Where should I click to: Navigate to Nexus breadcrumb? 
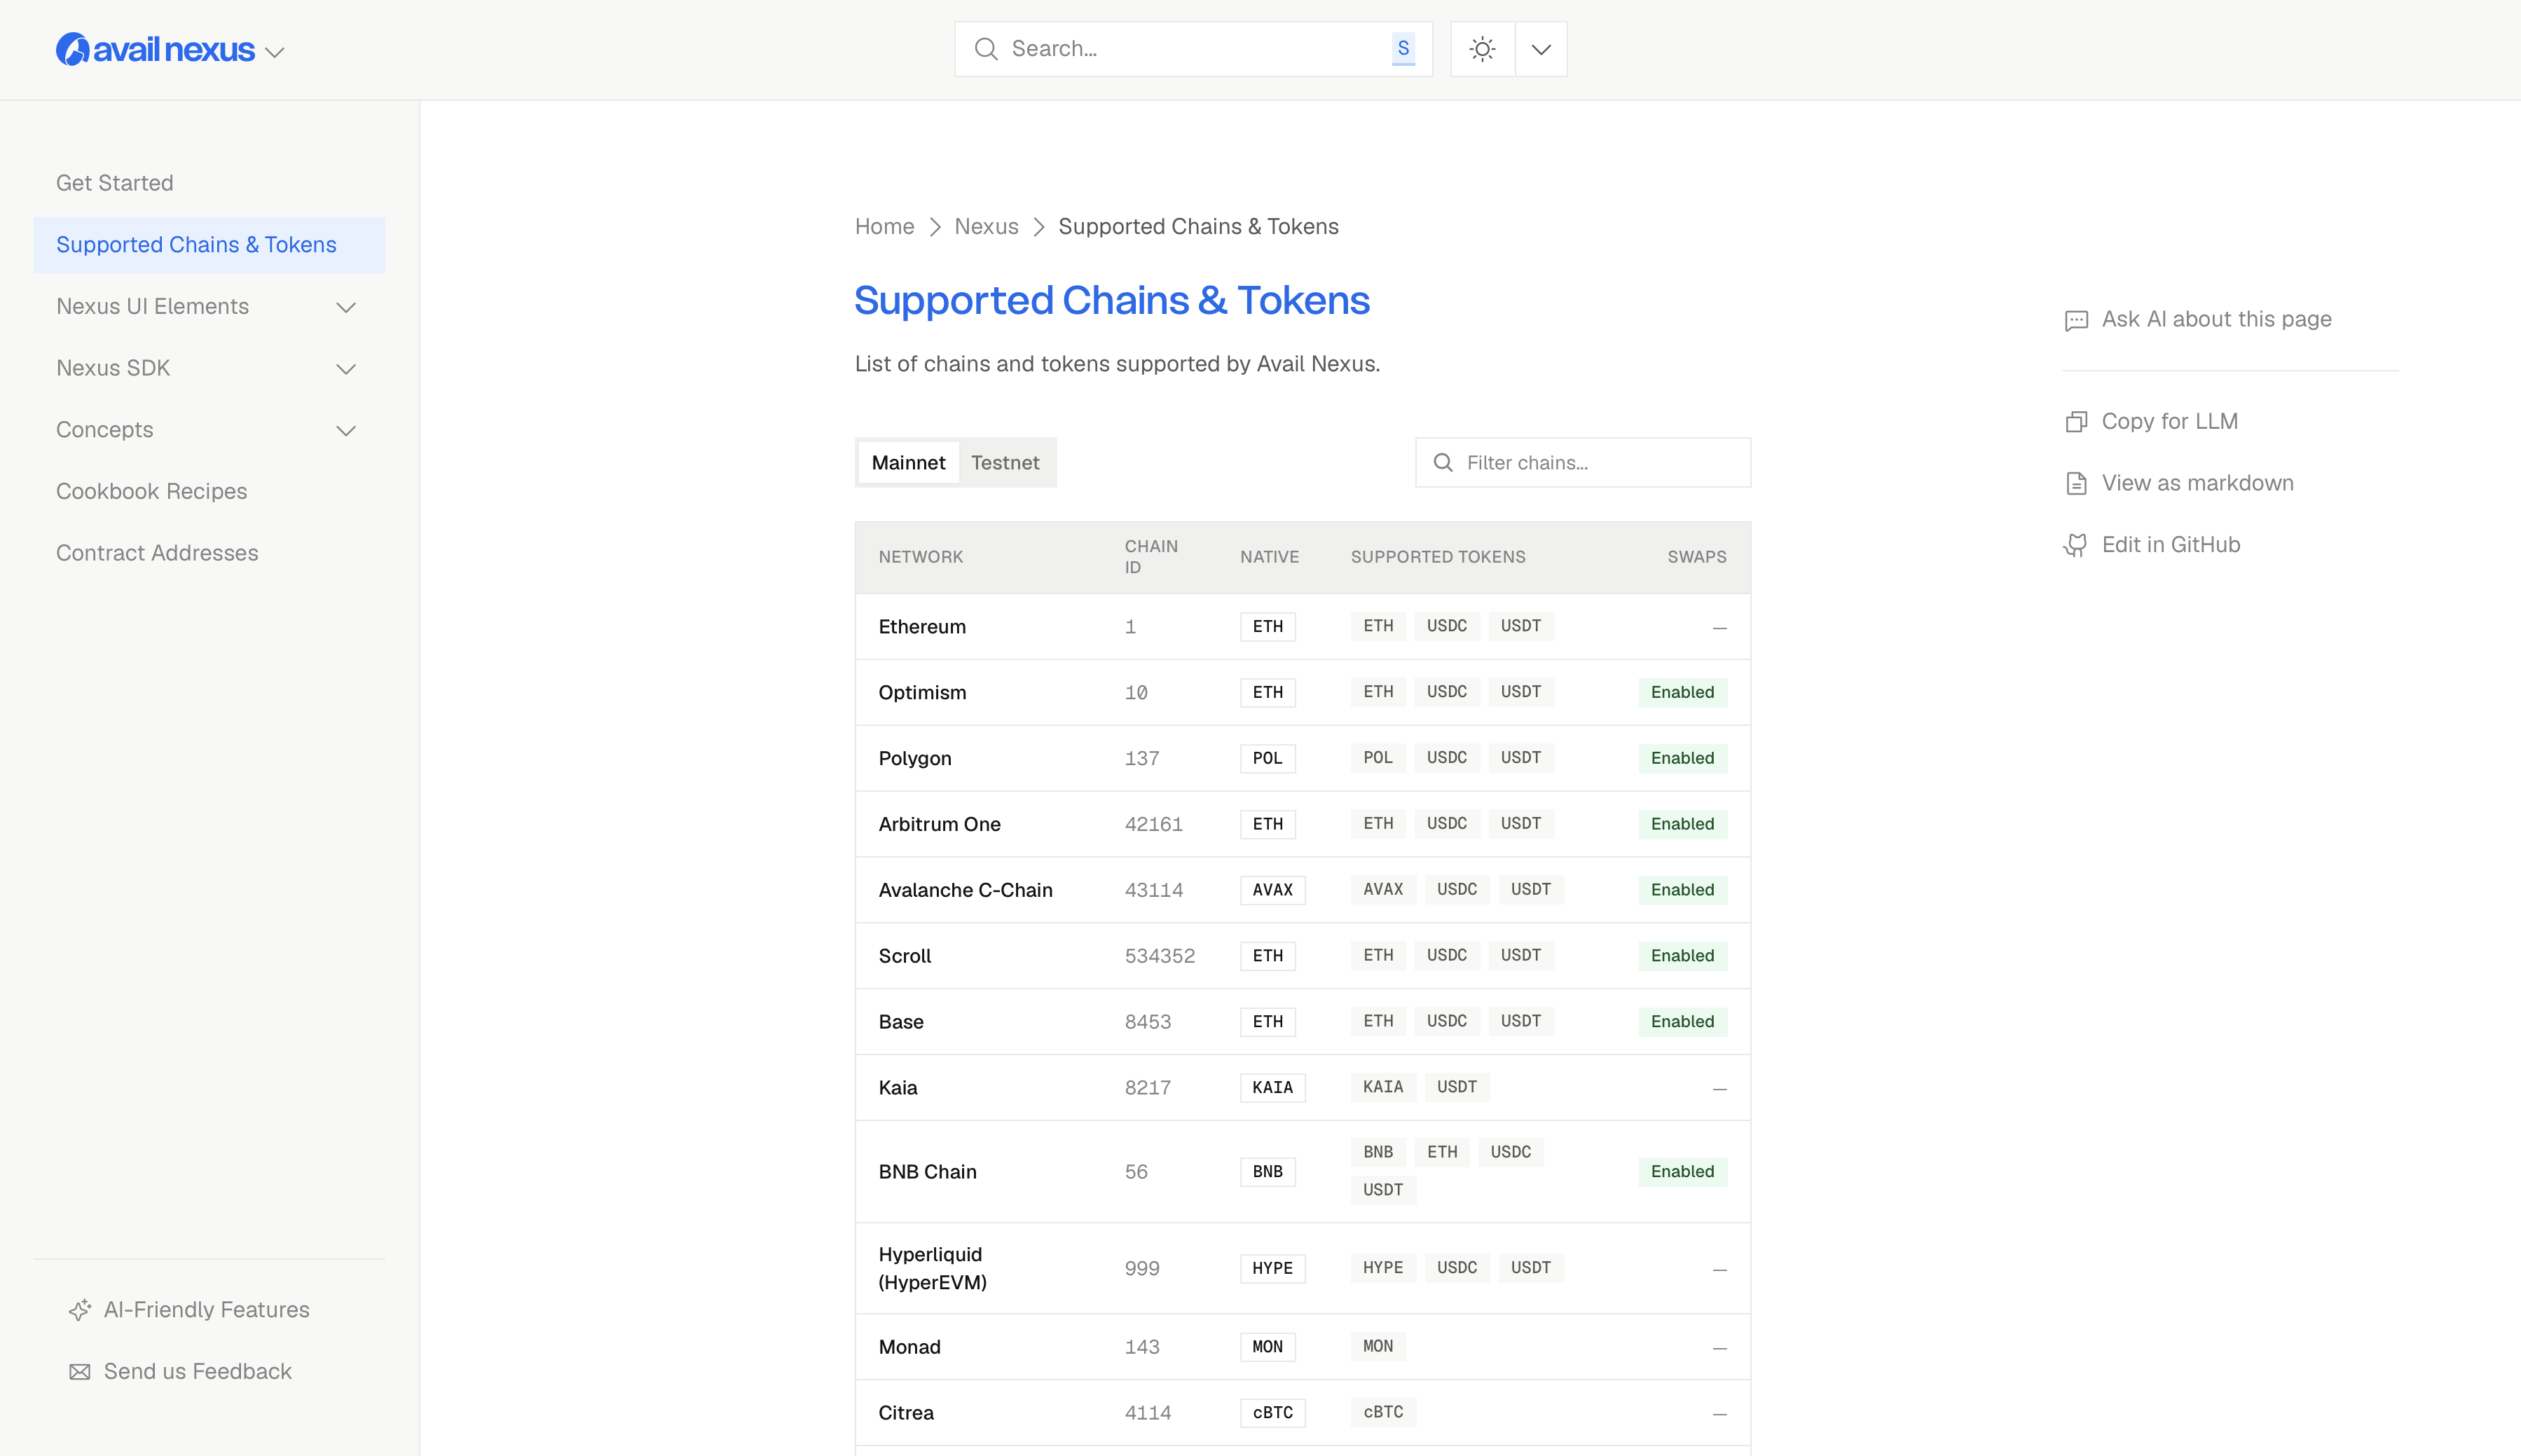click(986, 227)
